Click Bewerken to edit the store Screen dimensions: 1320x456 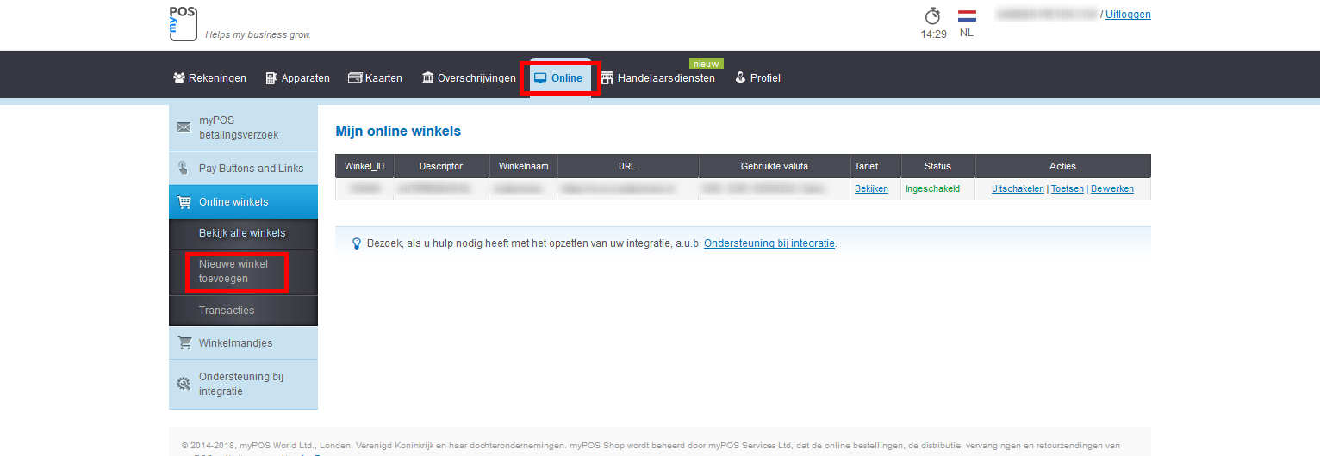(1111, 188)
